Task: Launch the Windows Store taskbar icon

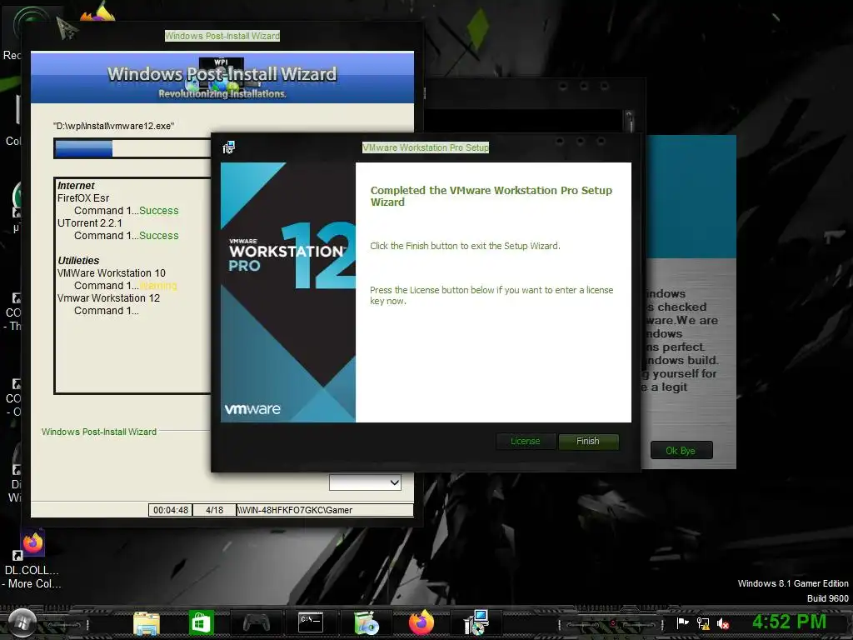Action: point(202,622)
